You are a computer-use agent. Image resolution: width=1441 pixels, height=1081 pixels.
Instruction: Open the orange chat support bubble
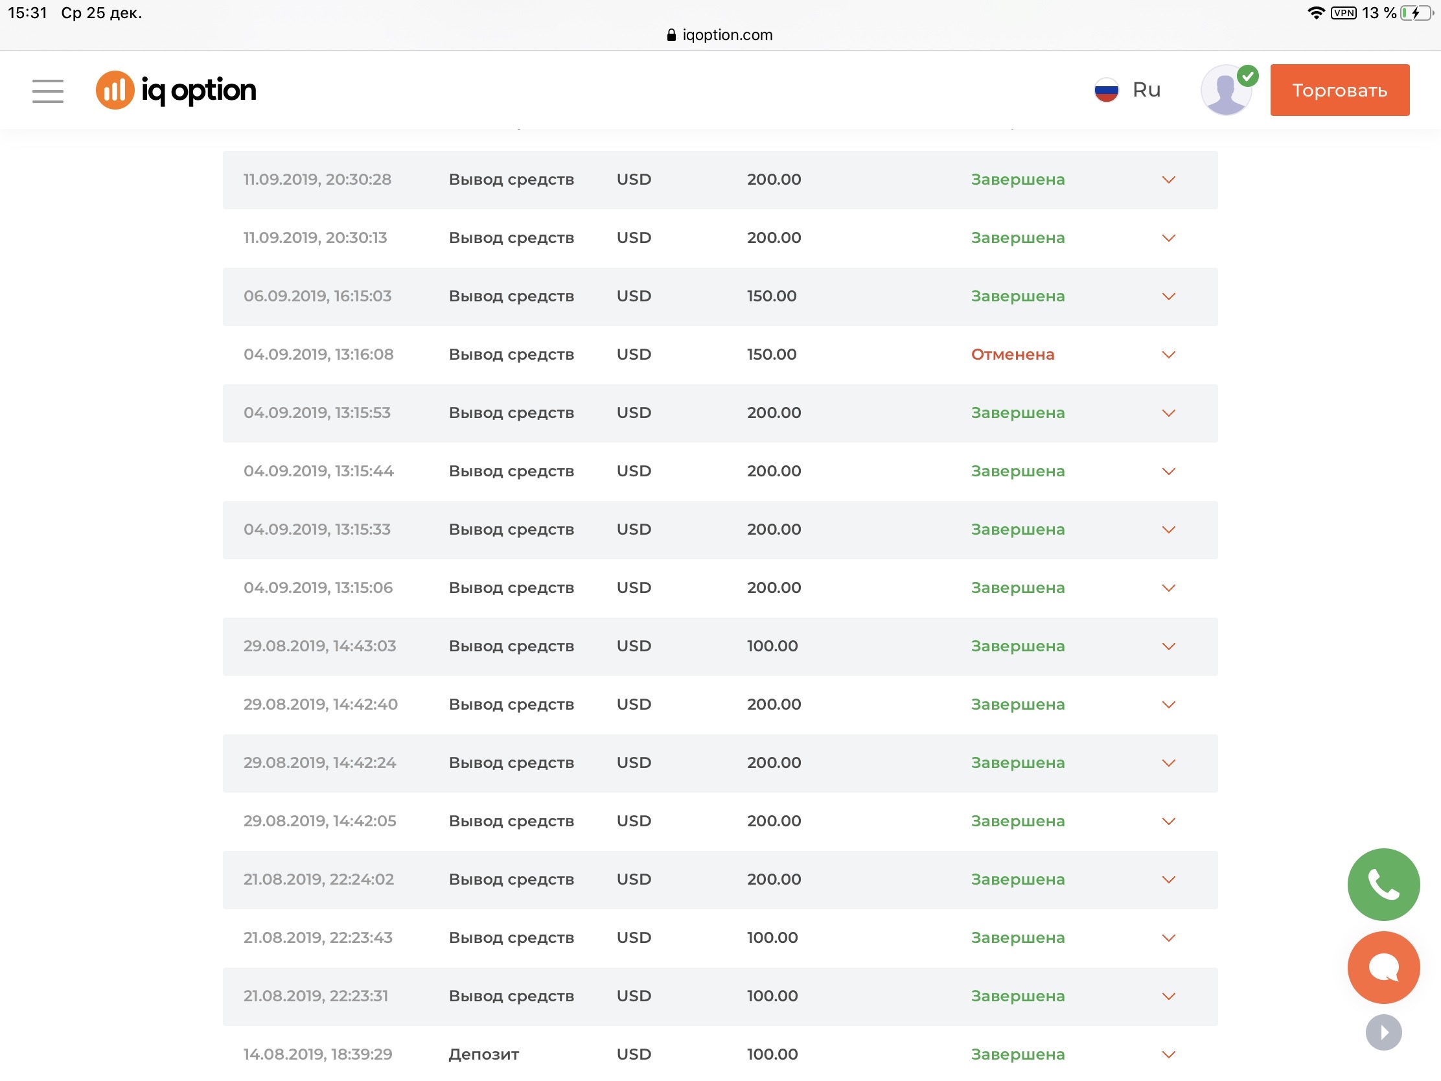(1383, 967)
